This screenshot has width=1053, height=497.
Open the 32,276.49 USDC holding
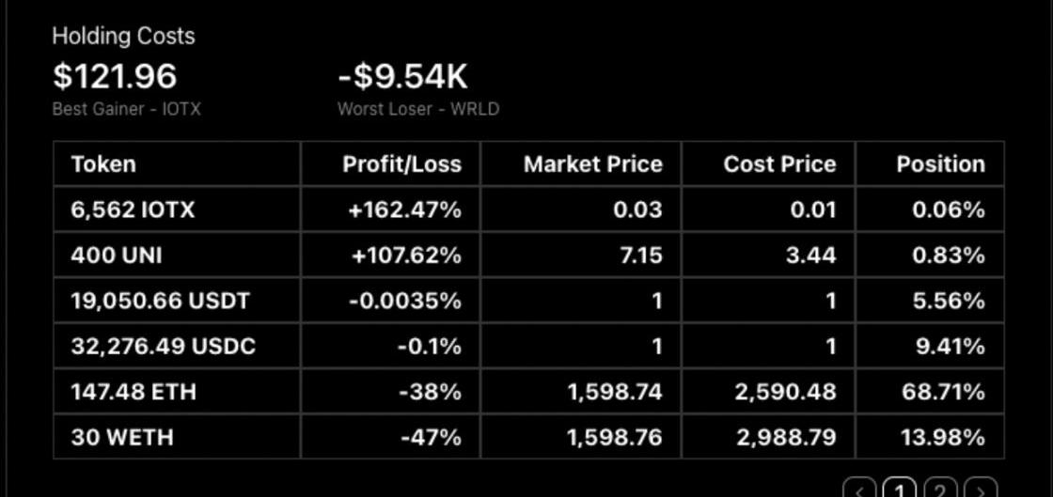[x=163, y=347]
